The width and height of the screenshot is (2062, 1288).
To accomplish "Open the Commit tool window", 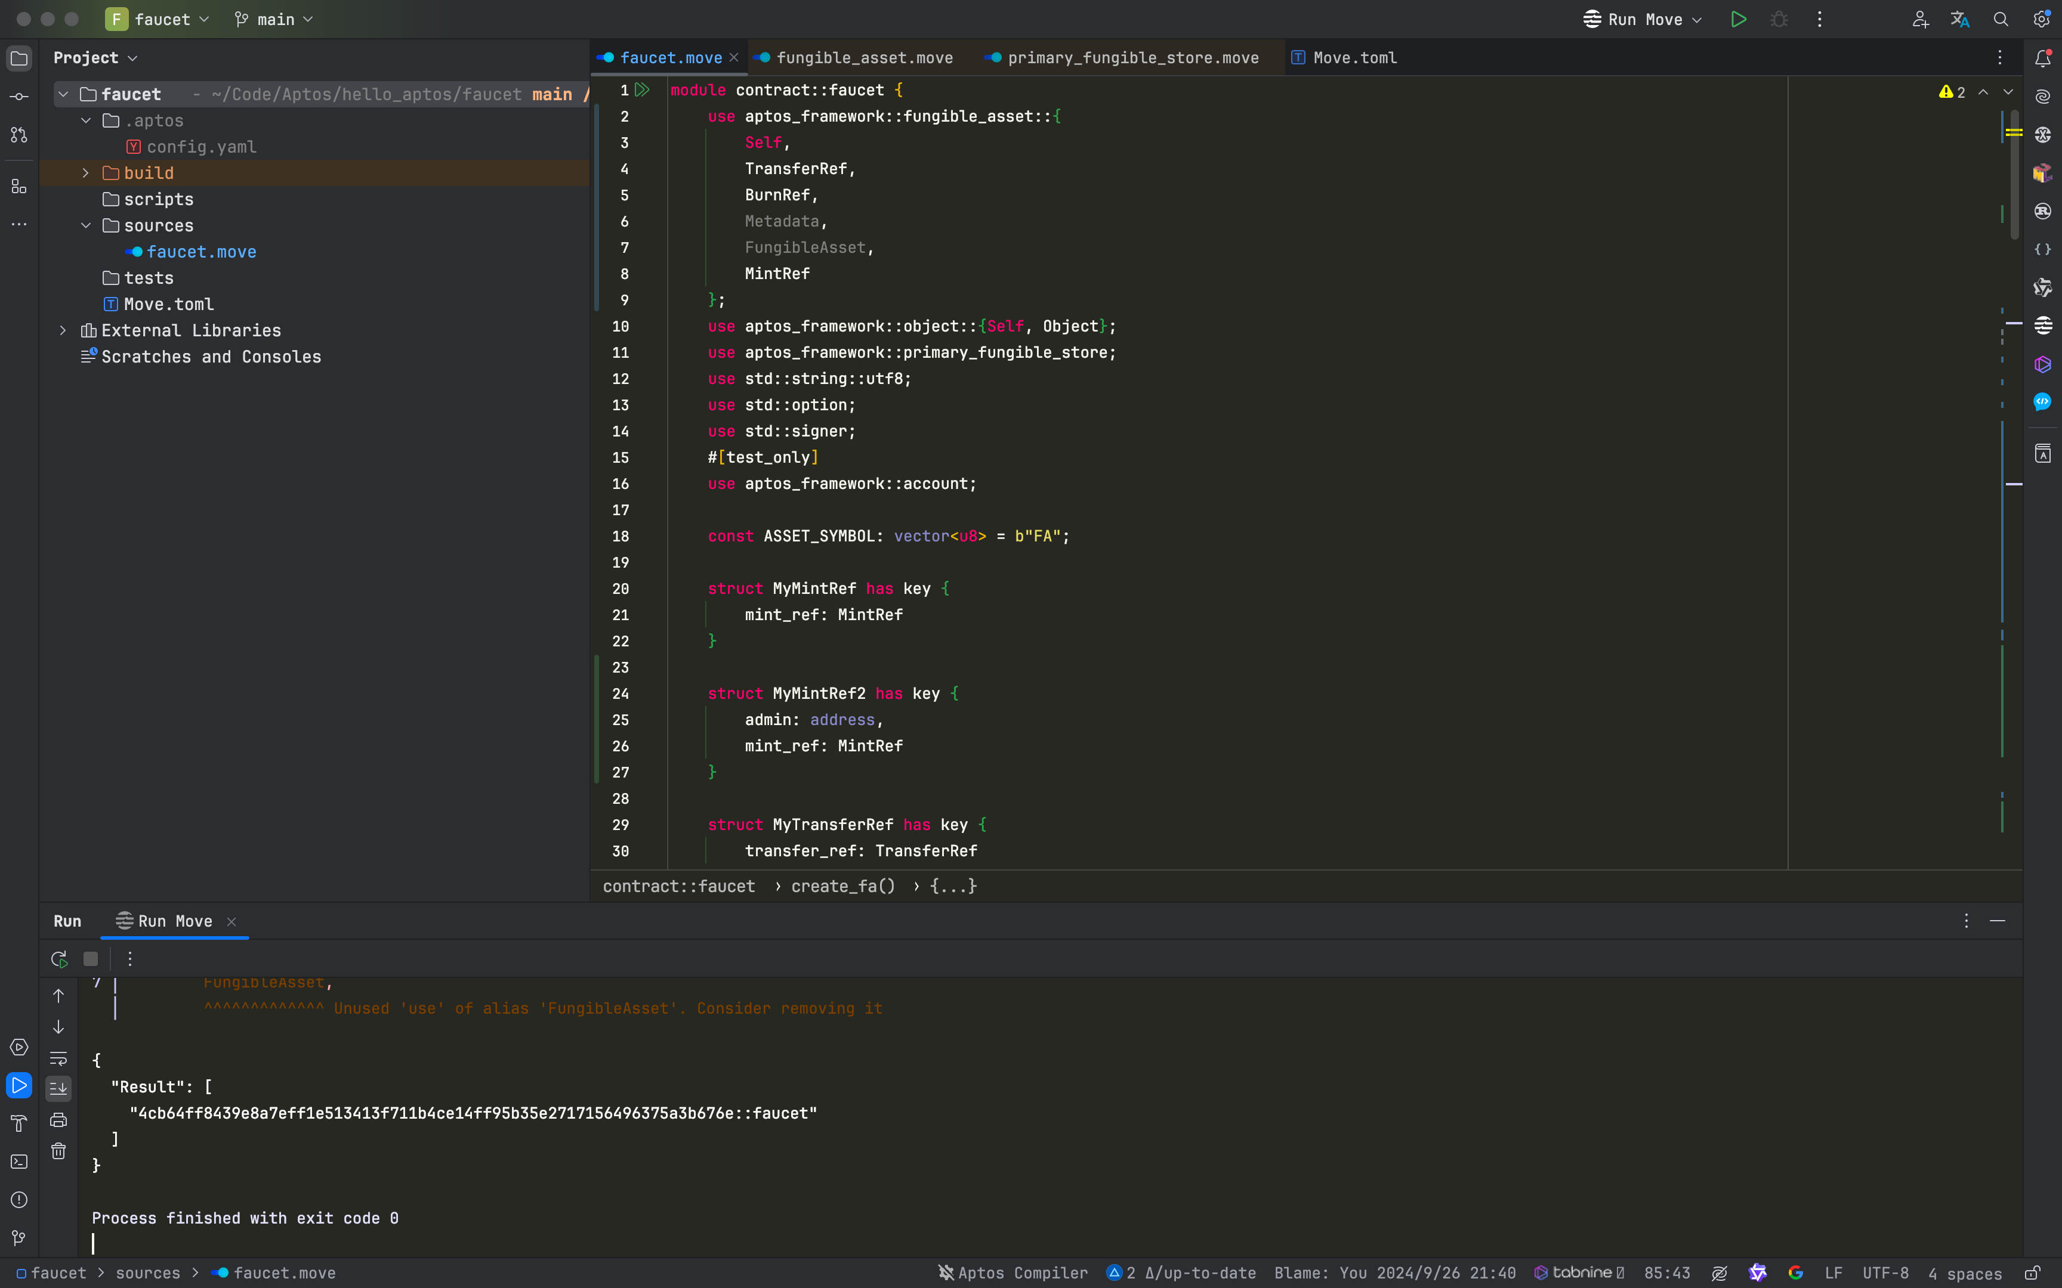I will pyautogui.click(x=18, y=96).
